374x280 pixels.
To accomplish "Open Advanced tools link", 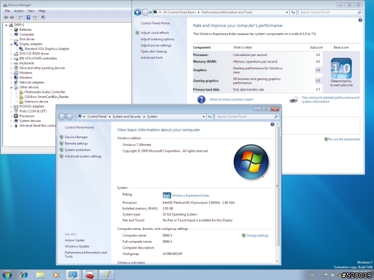I will (151, 58).
